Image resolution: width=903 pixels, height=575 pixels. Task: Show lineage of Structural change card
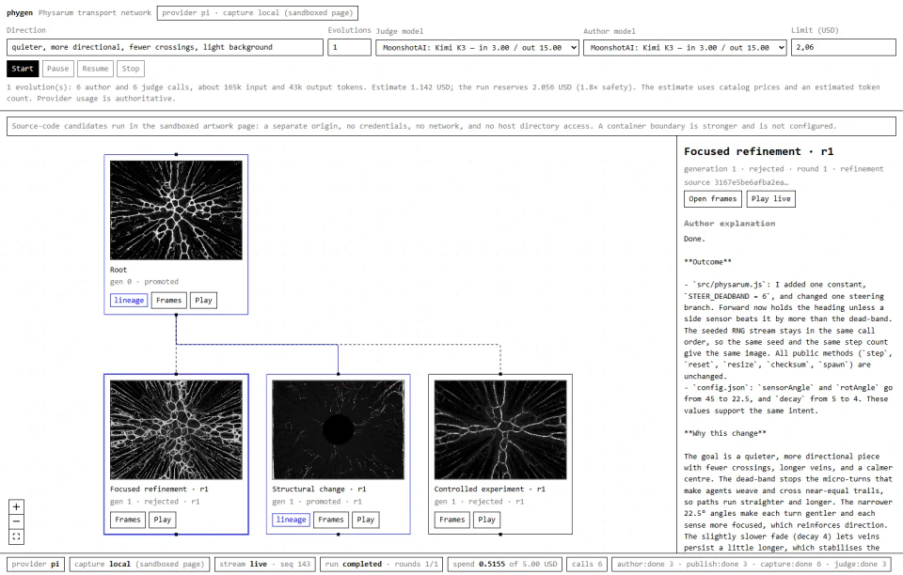(291, 520)
